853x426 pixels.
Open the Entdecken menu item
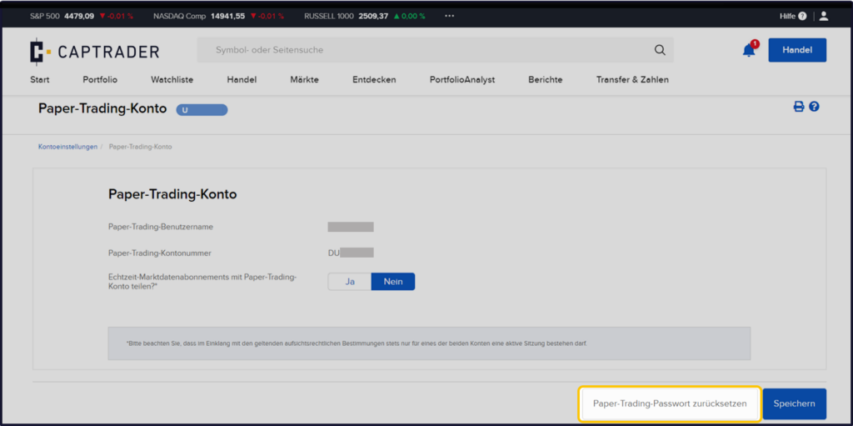click(x=374, y=79)
